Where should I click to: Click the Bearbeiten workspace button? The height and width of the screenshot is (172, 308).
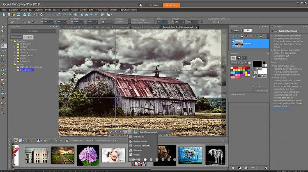coord(171,5)
